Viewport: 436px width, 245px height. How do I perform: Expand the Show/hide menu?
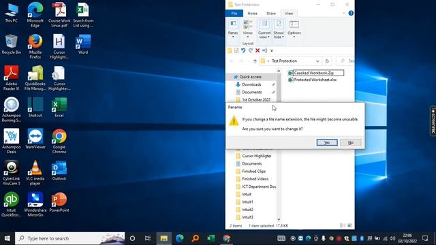(x=279, y=29)
